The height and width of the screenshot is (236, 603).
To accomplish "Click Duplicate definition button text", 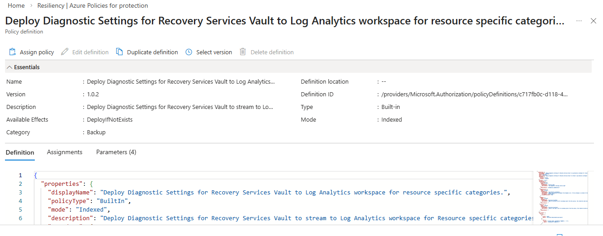I will click(x=152, y=52).
